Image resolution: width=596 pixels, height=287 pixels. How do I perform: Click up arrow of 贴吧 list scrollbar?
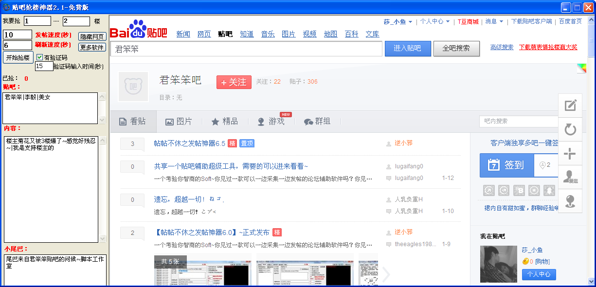[102, 96]
